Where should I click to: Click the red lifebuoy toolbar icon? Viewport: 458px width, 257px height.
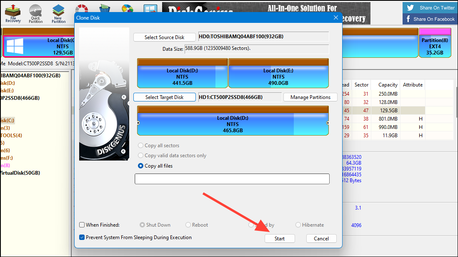coord(82,8)
